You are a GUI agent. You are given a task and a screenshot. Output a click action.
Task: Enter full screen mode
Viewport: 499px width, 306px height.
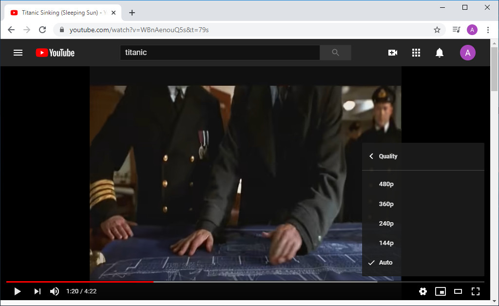tap(476, 291)
